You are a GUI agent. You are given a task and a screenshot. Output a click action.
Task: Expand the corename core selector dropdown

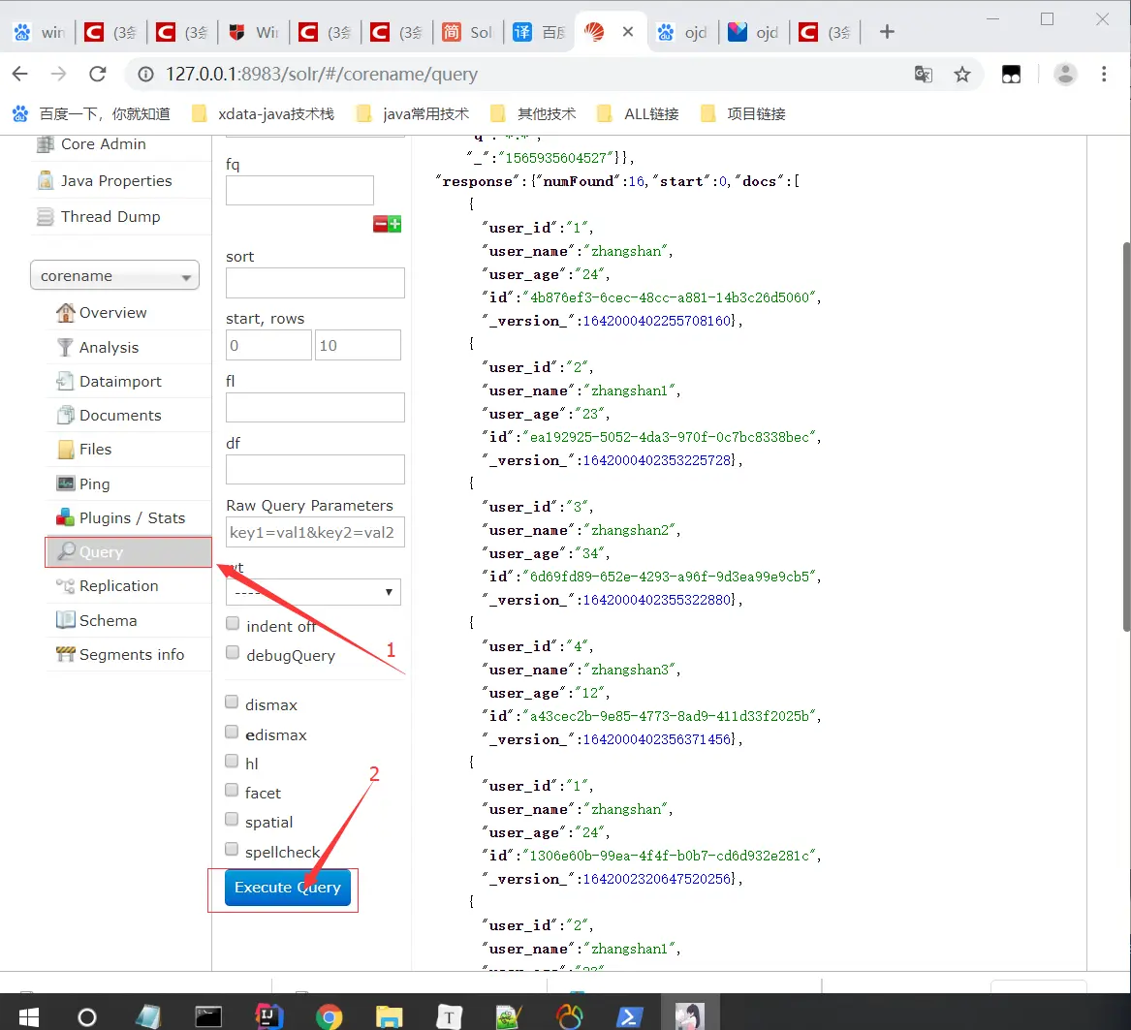click(114, 275)
